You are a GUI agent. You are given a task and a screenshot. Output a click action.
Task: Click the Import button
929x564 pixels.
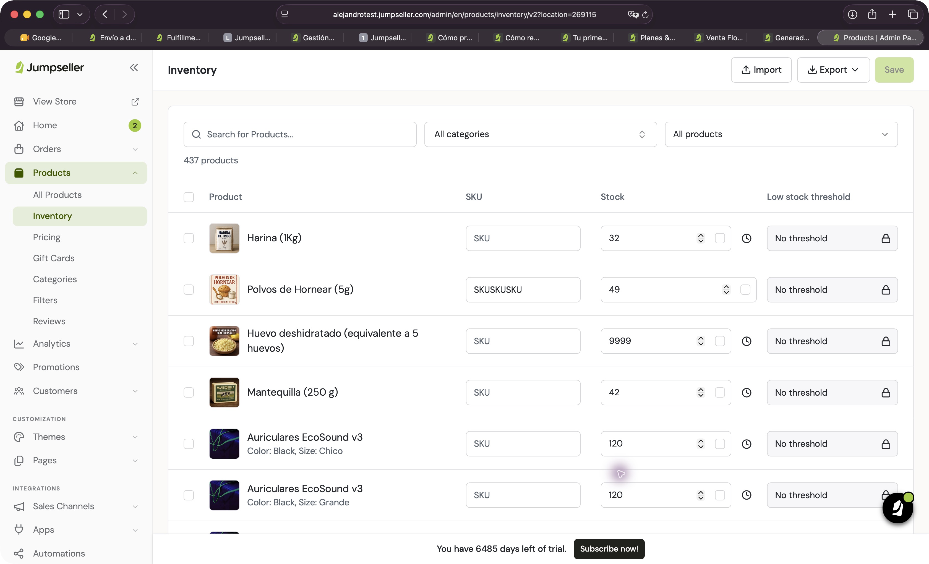click(761, 70)
